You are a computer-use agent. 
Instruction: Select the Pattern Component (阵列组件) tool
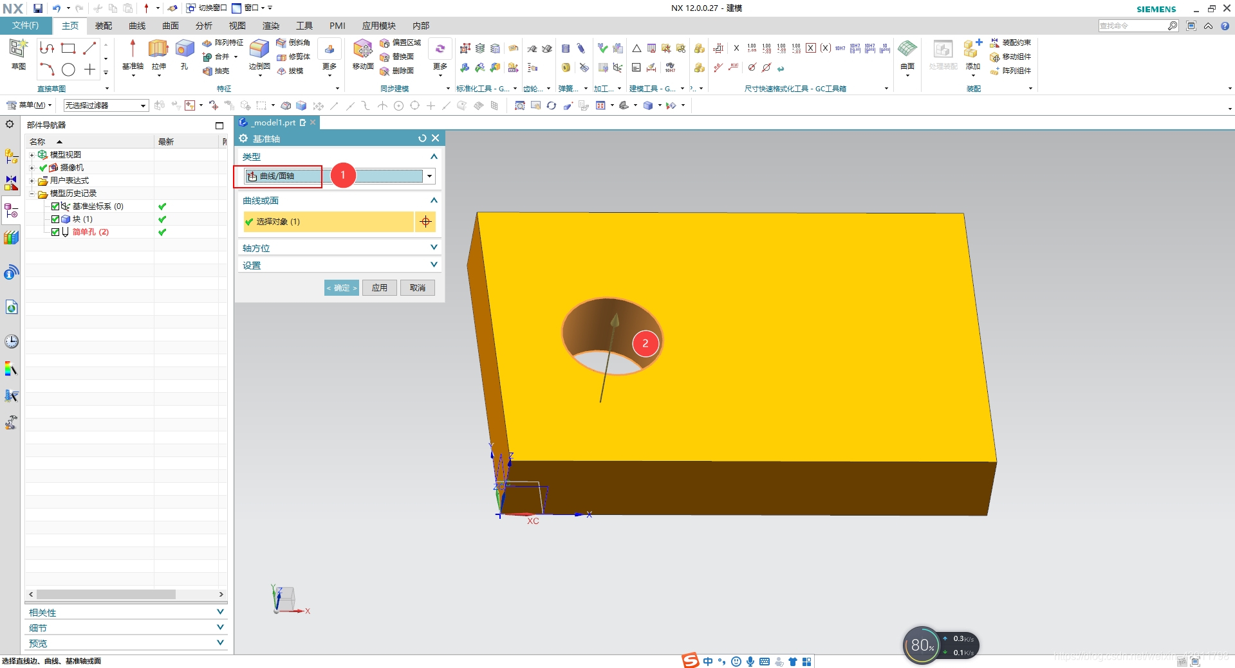coord(1010,71)
